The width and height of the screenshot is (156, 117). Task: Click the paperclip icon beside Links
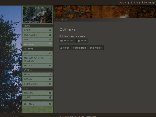click(x=50, y=40)
